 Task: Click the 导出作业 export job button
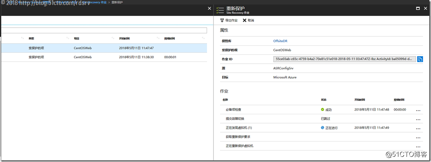pyautogui.click(x=228, y=21)
